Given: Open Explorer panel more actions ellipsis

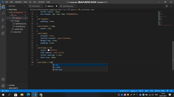Looking at the screenshot, I should 24,6.
